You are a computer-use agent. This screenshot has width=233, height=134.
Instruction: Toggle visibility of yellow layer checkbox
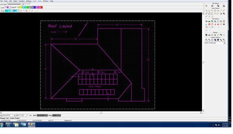[19, 7]
